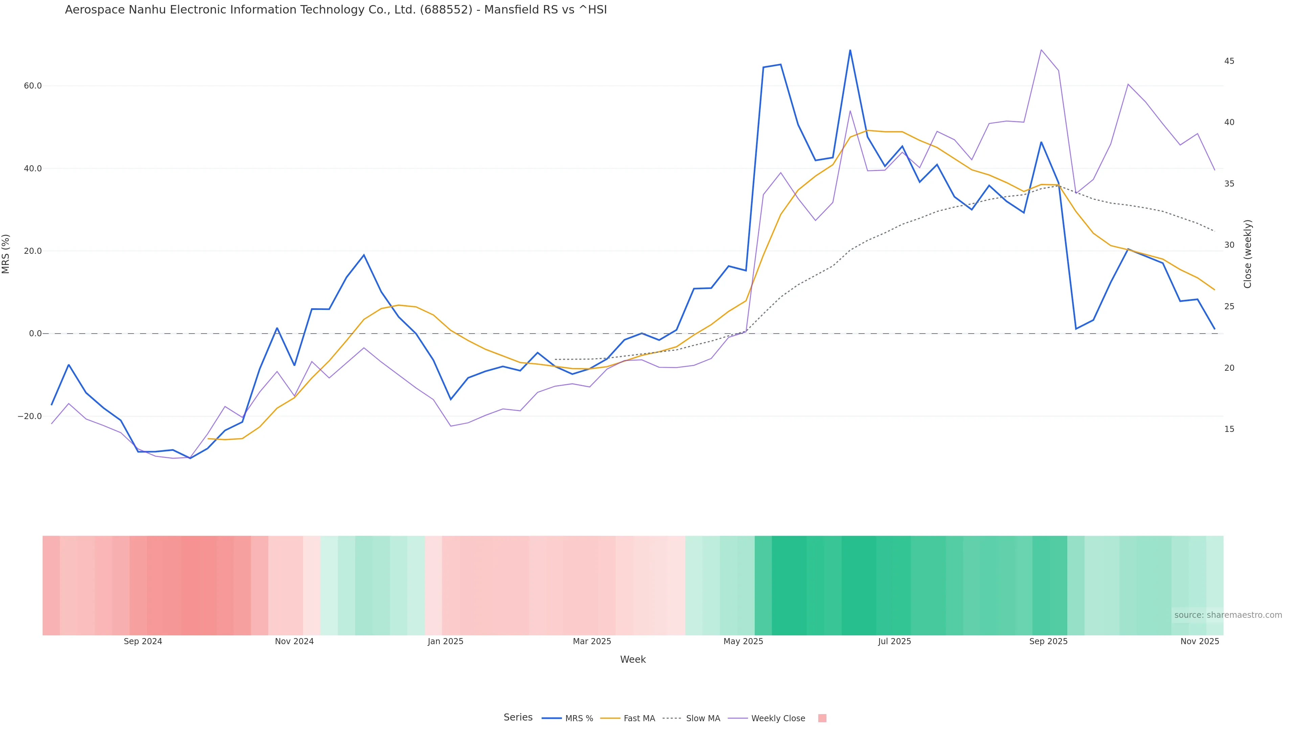Viewport: 1299px width, 730px height.
Task: Click the orange Fast MA legend line icon
Action: point(610,719)
